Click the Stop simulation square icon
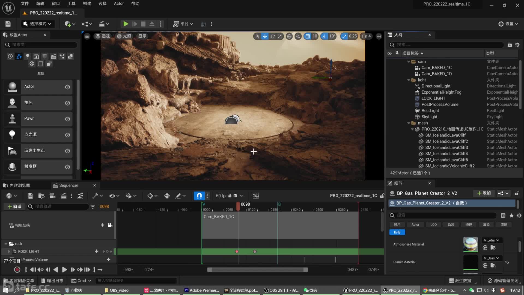The height and width of the screenshot is (295, 524). pyautogui.click(x=143, y=24)
